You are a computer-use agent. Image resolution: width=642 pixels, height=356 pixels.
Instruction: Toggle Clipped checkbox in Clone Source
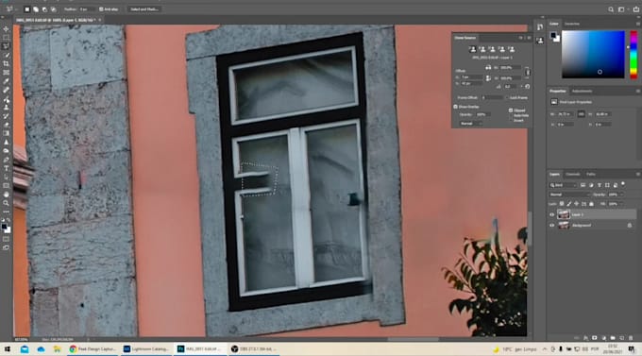pyautogui.click(x=511, y=110)
